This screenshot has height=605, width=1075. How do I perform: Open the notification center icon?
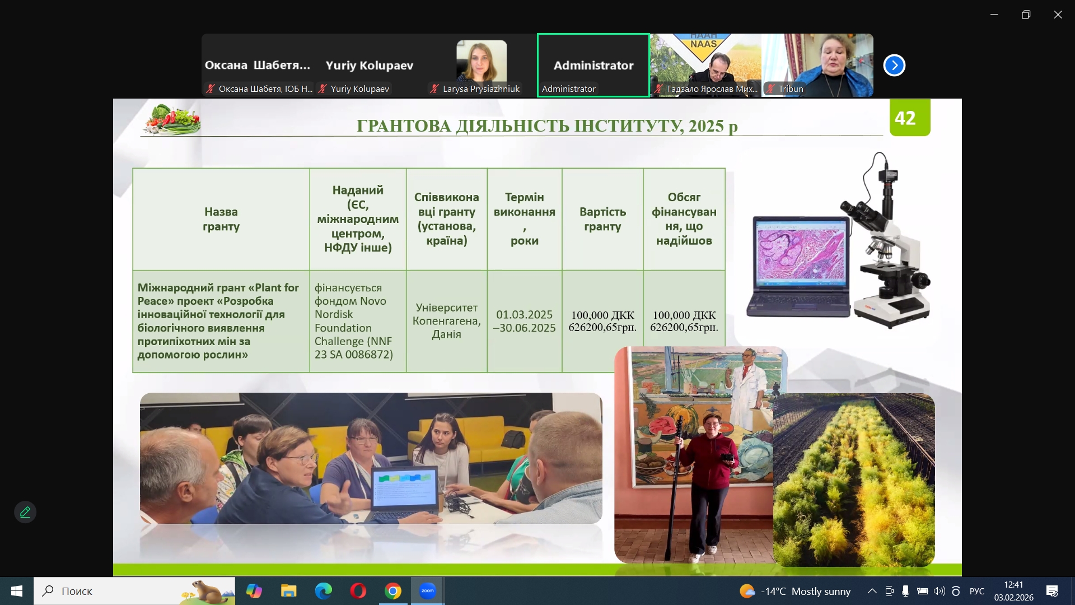(1052, 591)
